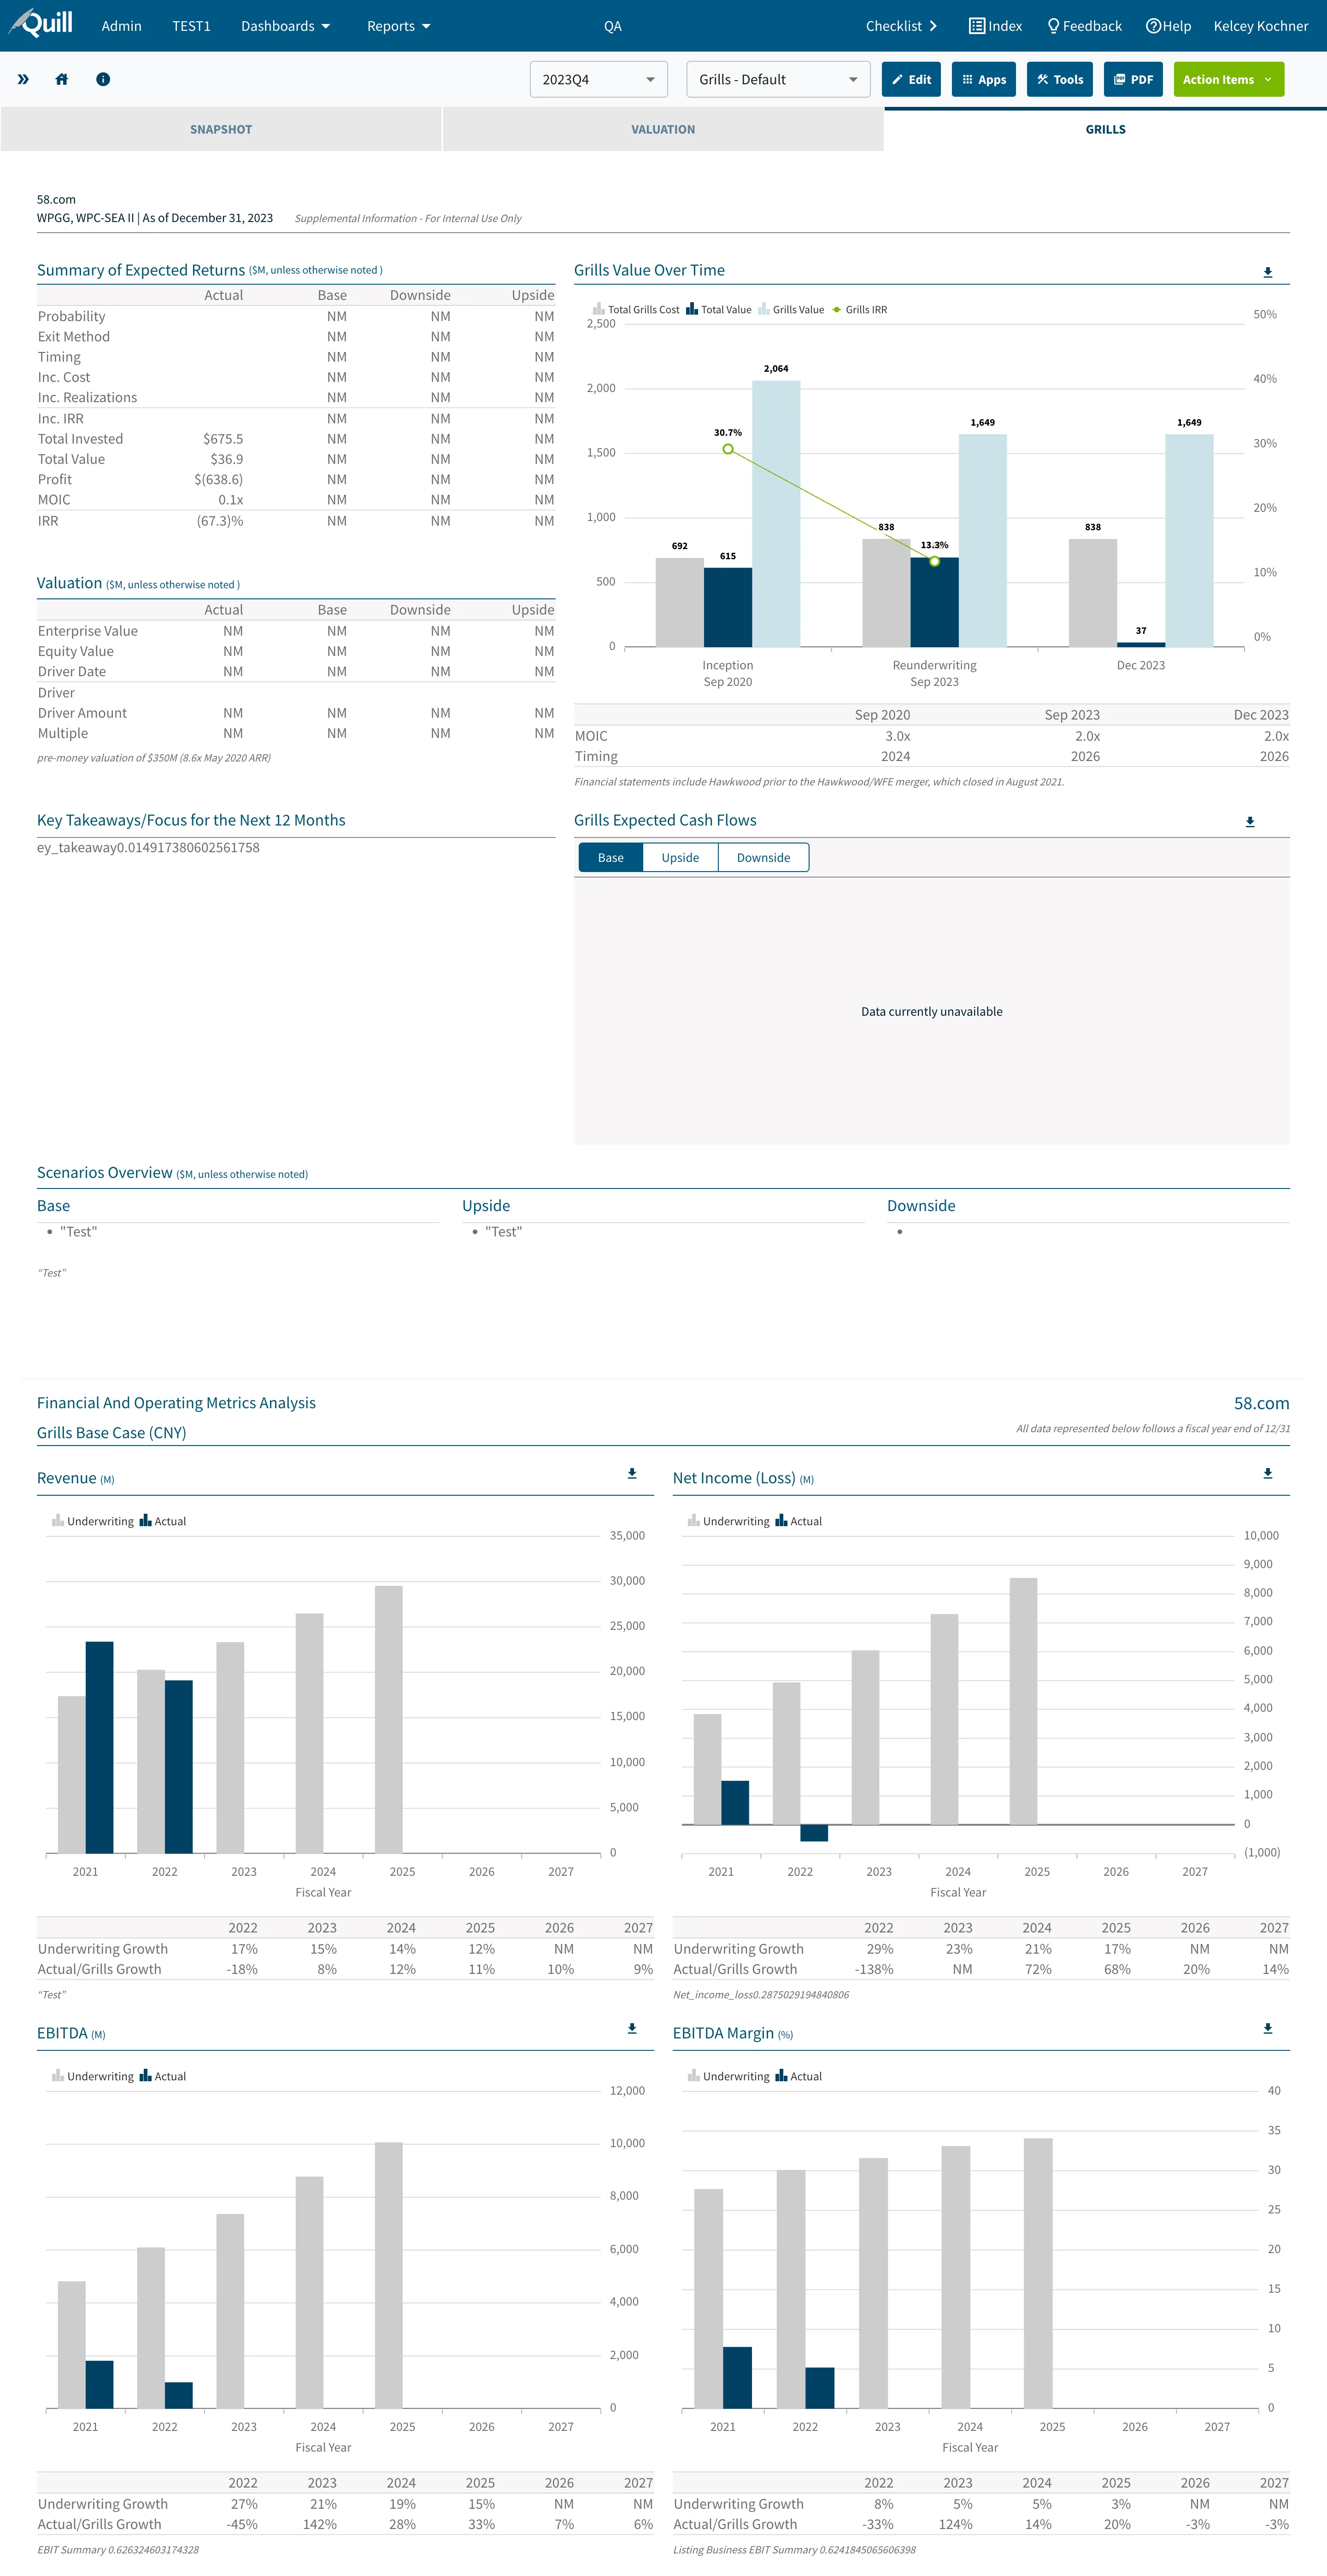Open Kelcey Kochner user menu
The width and height of the screenshot is (1327, 2576).
[1260, 26]
